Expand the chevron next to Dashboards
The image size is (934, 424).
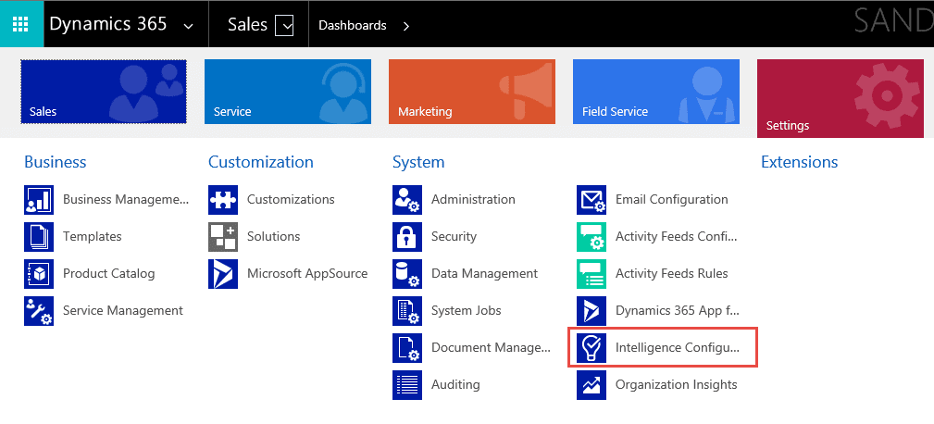pyautogui.click(x=406, y=26)
